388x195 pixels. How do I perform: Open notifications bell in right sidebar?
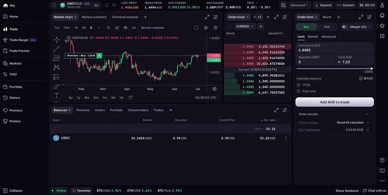382,15
